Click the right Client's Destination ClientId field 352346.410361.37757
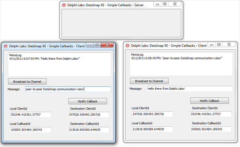The width and height of the screenshot is (240, 147). tap(211, 114)
